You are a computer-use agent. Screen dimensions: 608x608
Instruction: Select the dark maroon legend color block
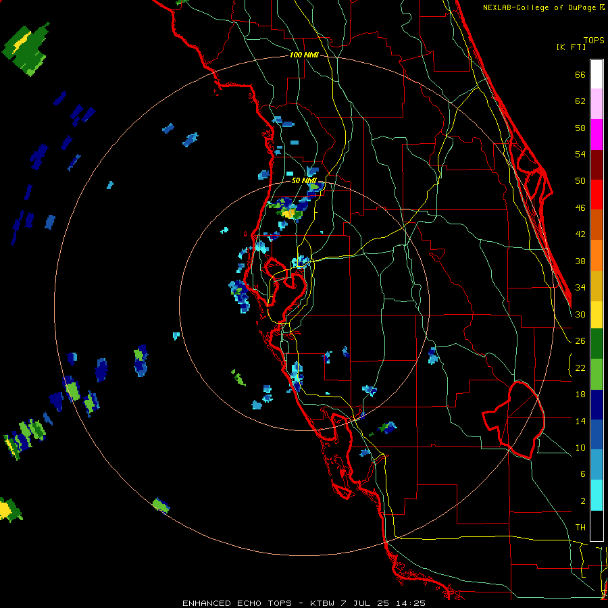click(597, 164)
